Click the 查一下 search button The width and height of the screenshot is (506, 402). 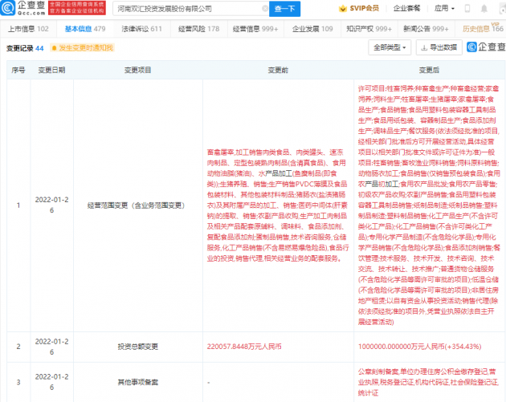pos(284,9)
